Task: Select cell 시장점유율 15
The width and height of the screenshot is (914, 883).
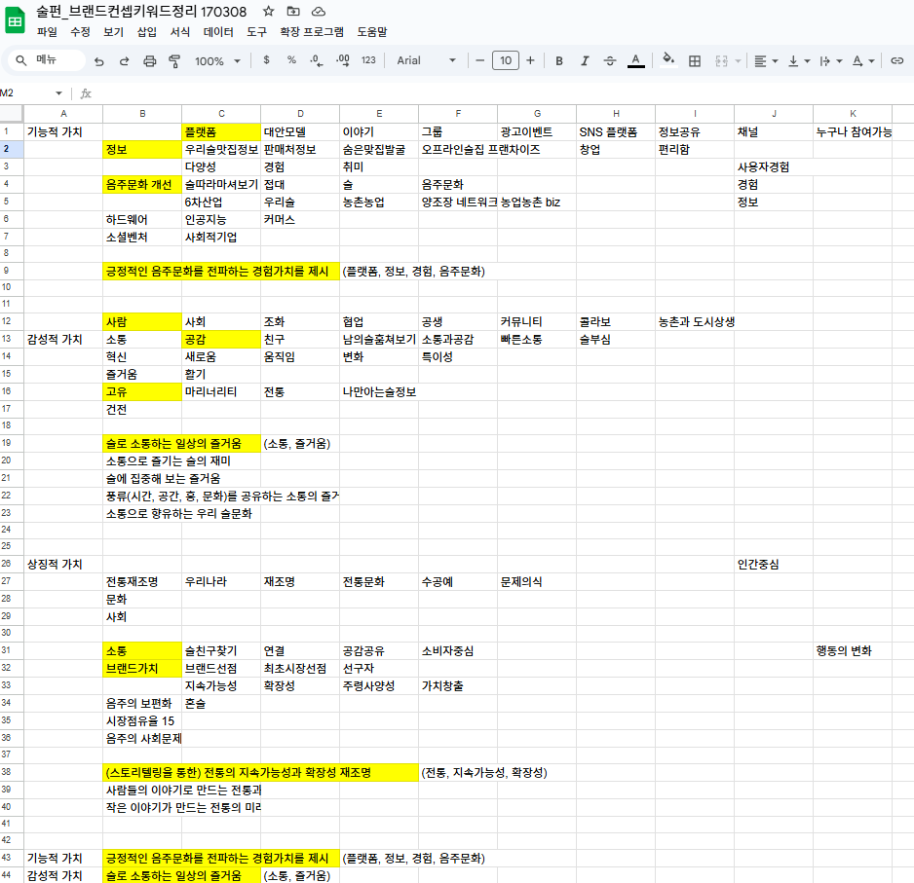Action: [x=142, y=720]
